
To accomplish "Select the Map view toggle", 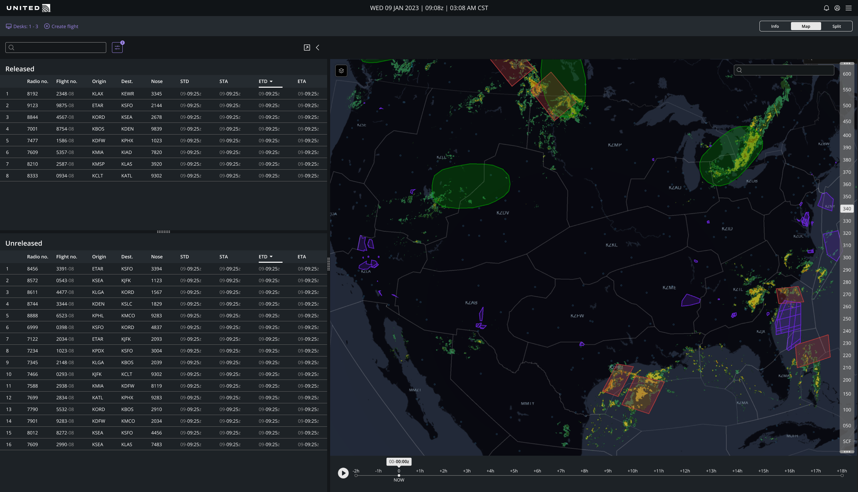I will (x=806, y=26).
